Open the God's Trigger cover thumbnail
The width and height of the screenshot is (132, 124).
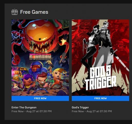point(100,58)
